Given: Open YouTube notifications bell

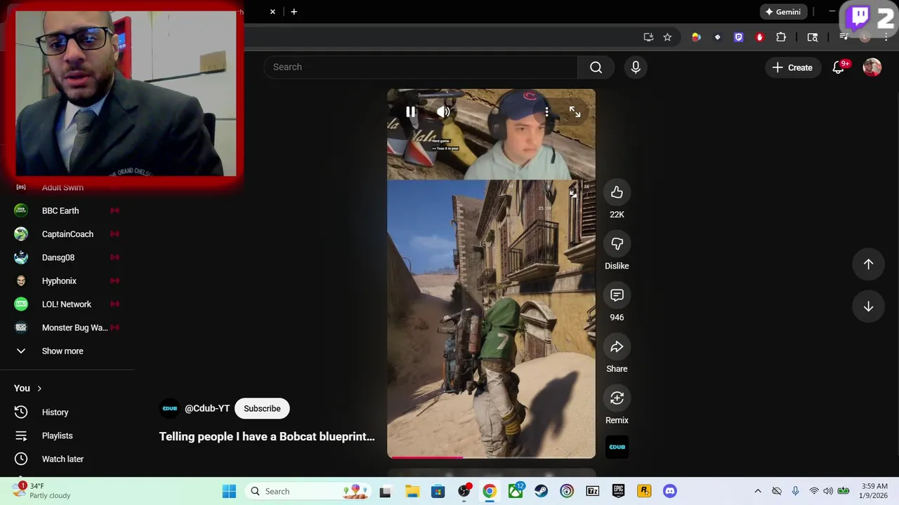Looking at the screenshot, I should tap(839, 67).
